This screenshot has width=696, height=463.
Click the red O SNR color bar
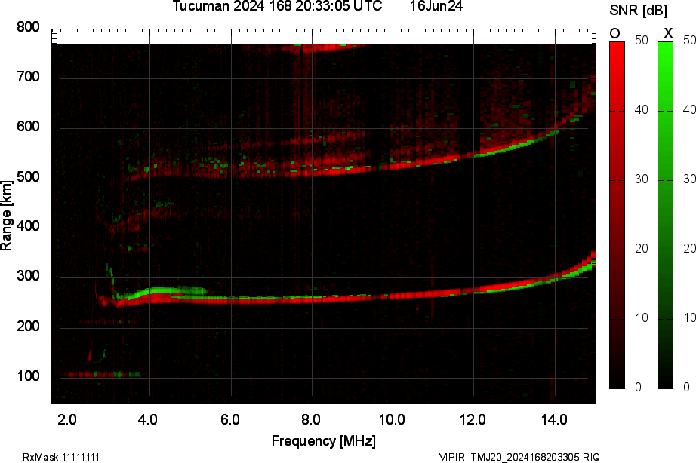(617, 215)
